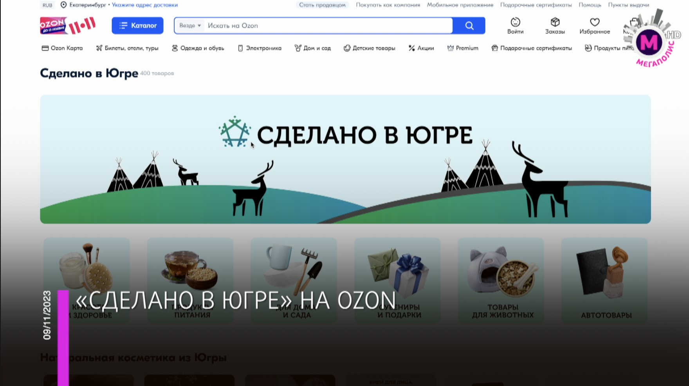Viewport: 689px width, 386px height.
Task: Open the Помощь link
Action: click(590, 5)
